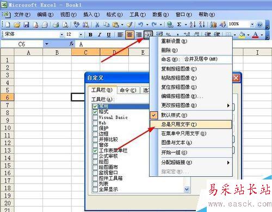Check the Web toolbar checkbox
This screenshot has width=272, height=212.
[95, 123]
